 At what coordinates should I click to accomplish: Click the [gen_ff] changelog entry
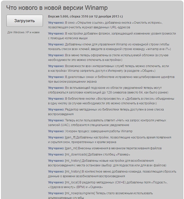[x=110, y=140]
